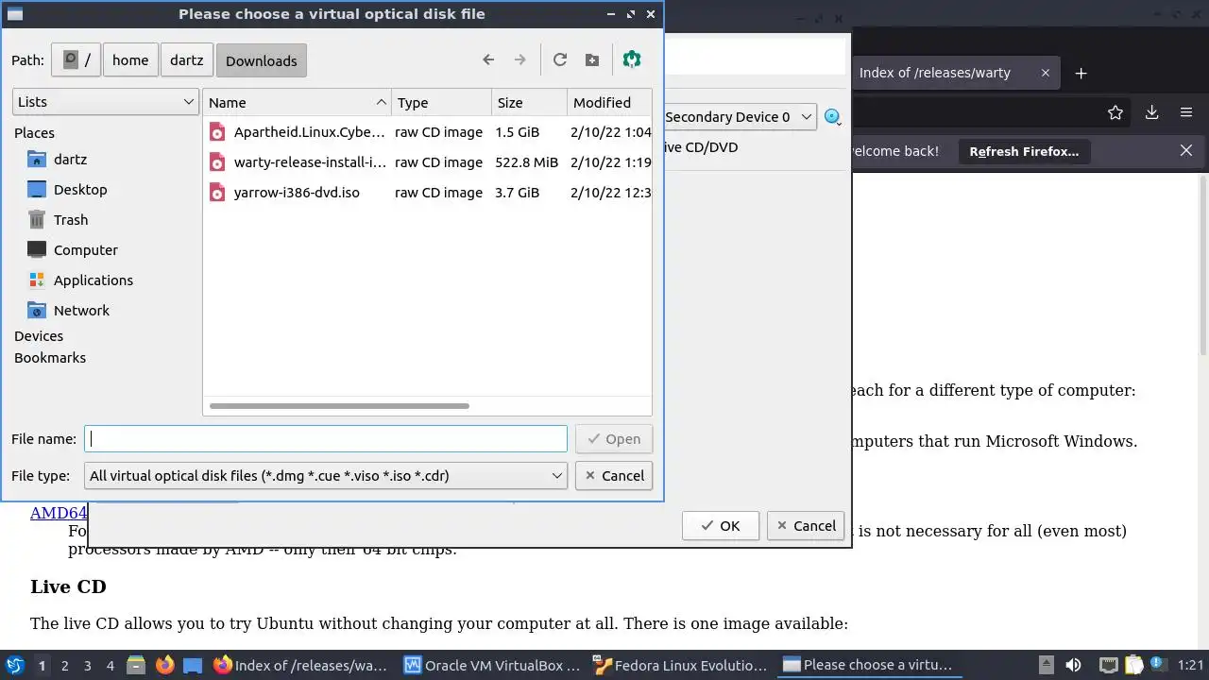Click the taskbar clock showing 1:21
The image size is (1209, 680).
[x=1190, y=665]
